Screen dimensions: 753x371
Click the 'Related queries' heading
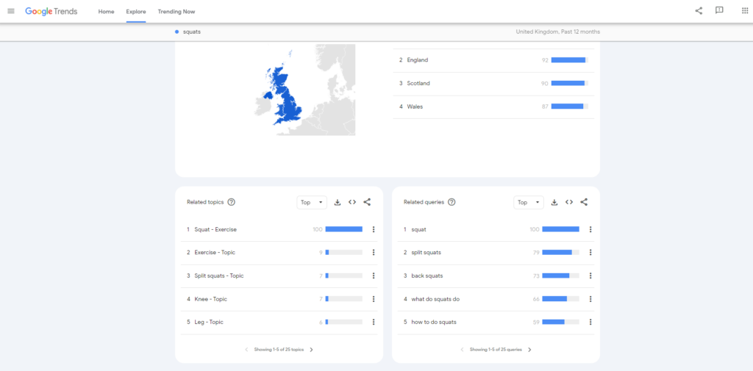[x=424, y=202]
